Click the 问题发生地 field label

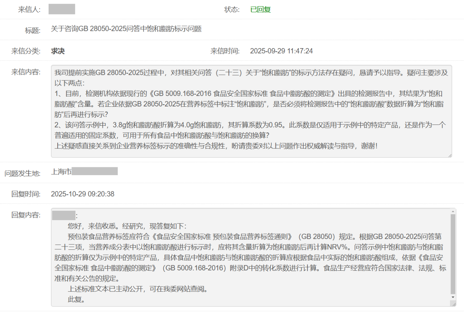pyautogui.click(x=22, y=173)
